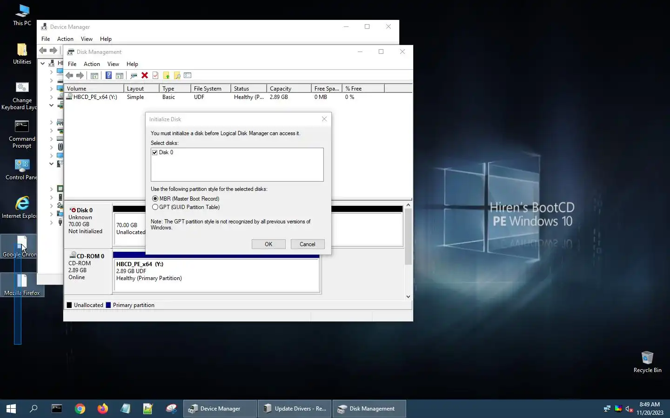This screenshot has height=418, width=670.
Task: Click the checklist settings icon ending the toolbar
Action: pos(188,76)
